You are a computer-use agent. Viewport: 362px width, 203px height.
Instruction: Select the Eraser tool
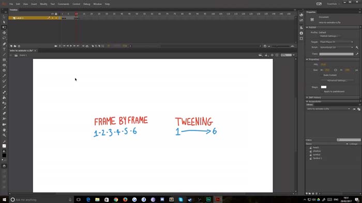[x=4, y=113]
